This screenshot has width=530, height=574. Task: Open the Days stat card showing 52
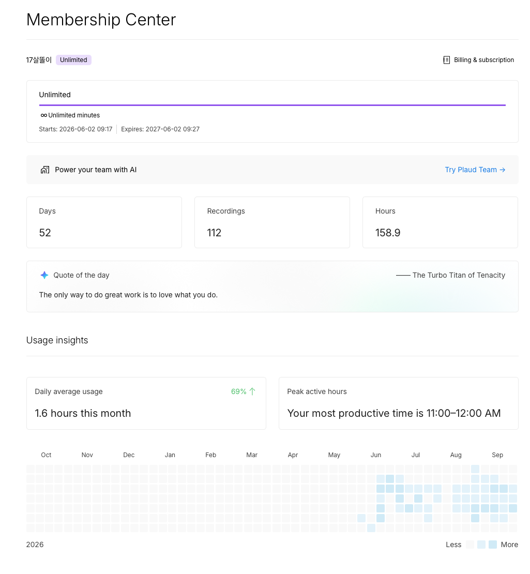(104, 222)
